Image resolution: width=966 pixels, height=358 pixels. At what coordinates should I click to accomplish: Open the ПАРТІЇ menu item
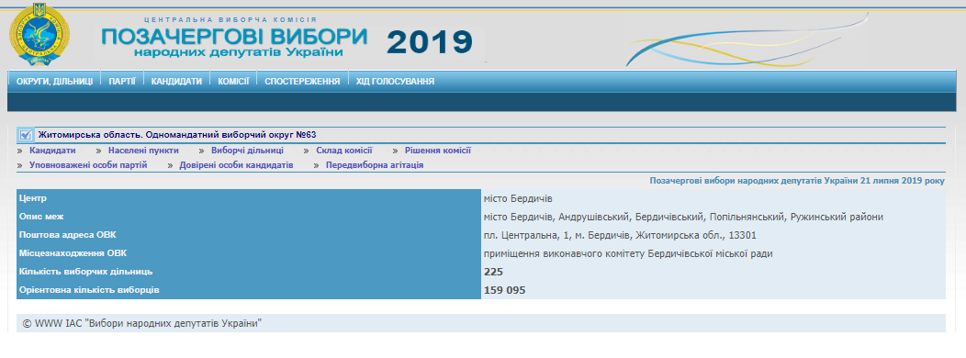[122, 82]
